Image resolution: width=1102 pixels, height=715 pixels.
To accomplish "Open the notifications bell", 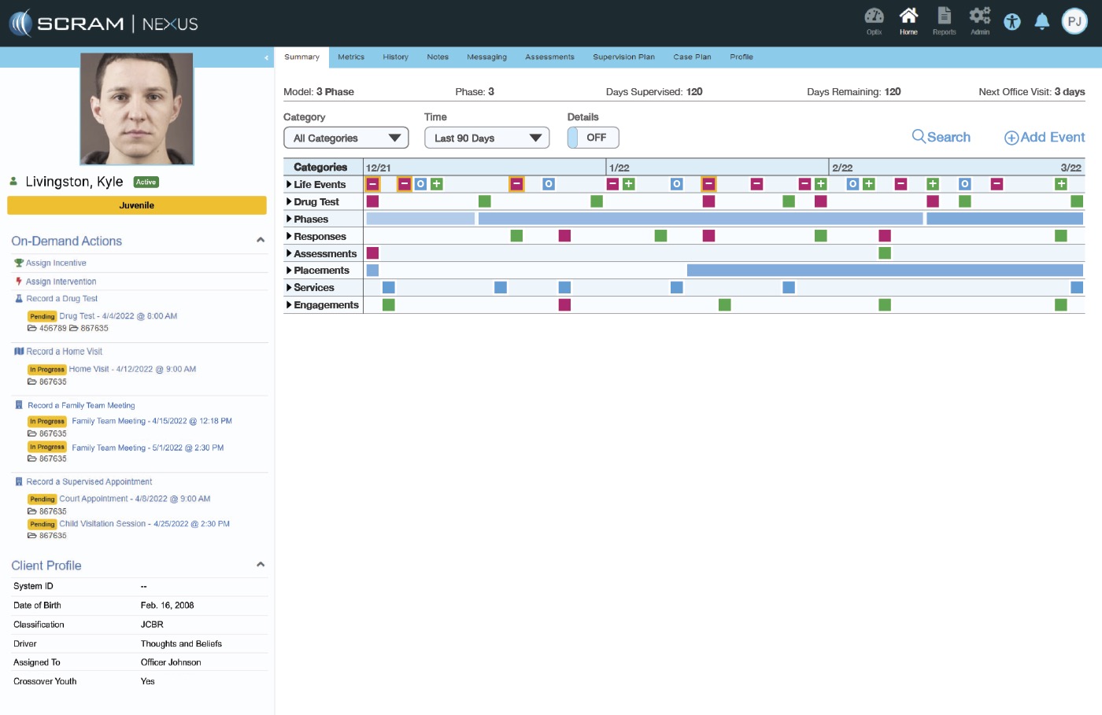I will pos(1041,22).
